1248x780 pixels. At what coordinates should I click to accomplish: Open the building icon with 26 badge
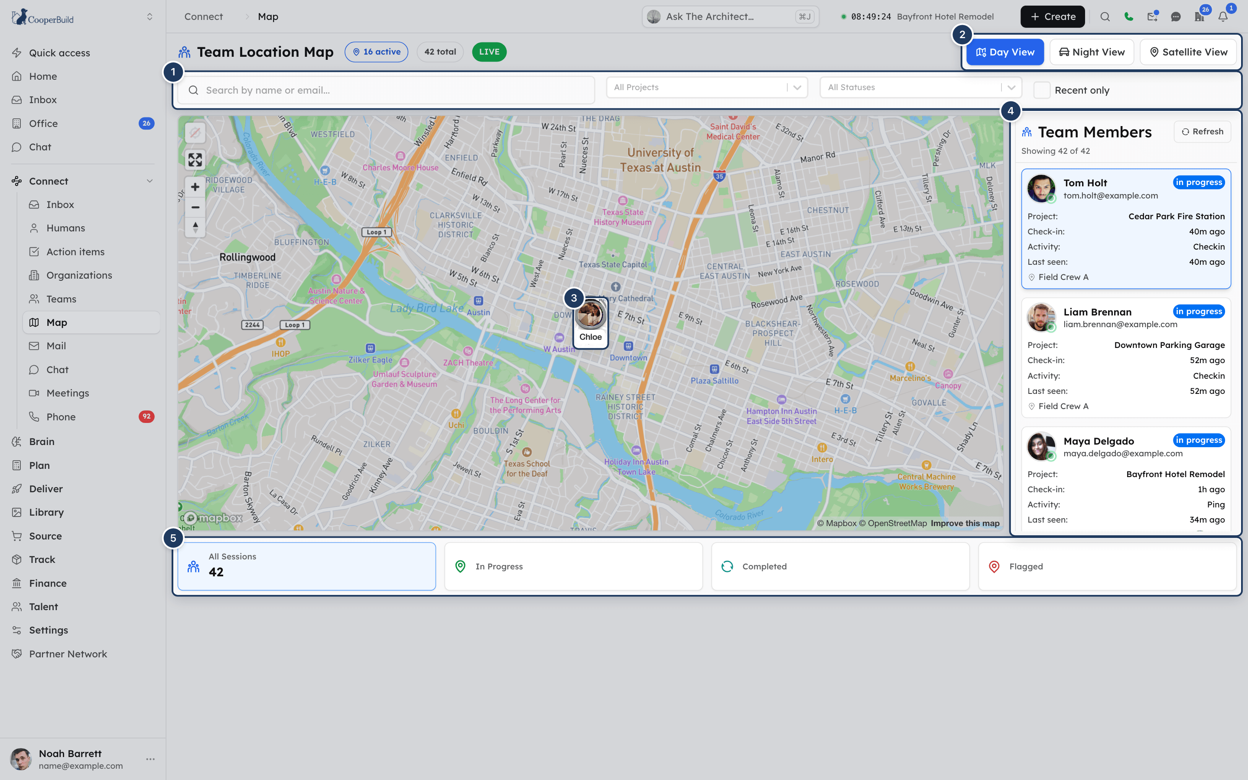[x=1199, y=16]
